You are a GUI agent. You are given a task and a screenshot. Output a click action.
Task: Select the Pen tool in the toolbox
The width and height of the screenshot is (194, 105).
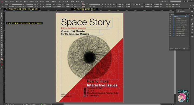click(x=2, y=27)
